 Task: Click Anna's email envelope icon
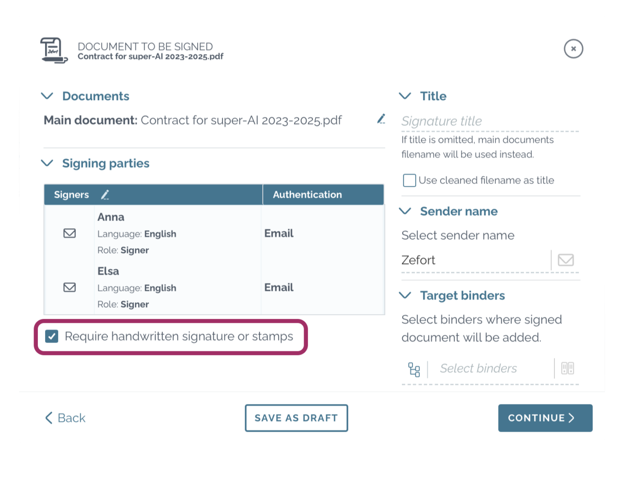70,233
